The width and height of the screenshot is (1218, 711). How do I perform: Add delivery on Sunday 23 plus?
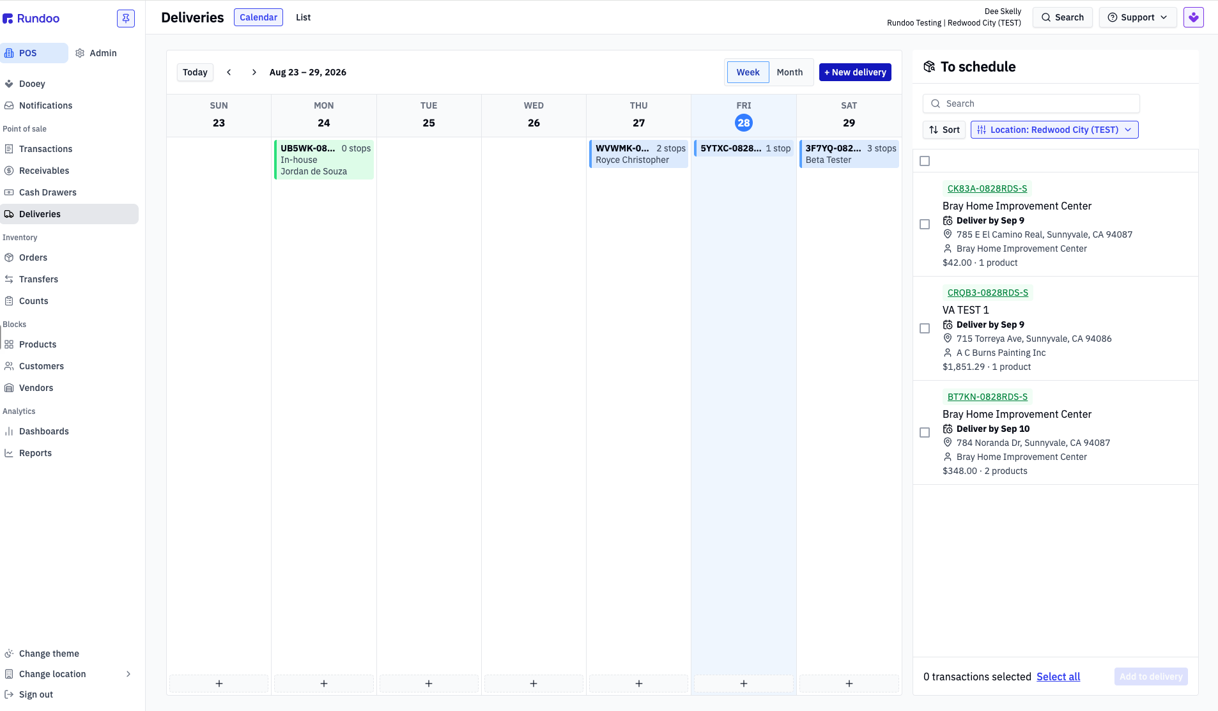[x=219, y=684]
